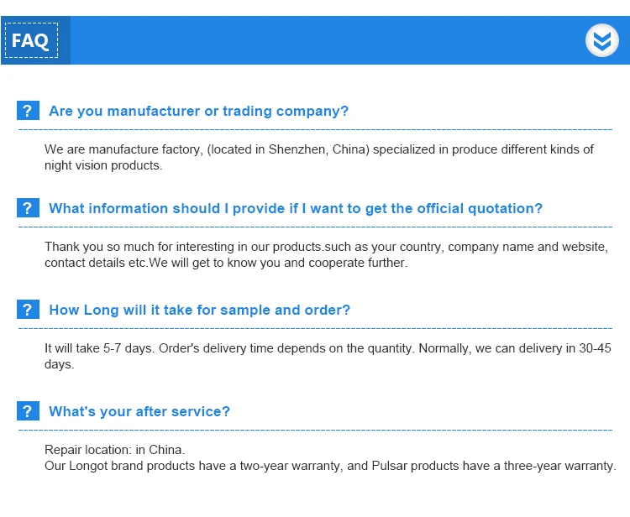Screen dimensions: 630x517
Task: Click the answer about 5-7 days delivery time
Action: (328, 356)
